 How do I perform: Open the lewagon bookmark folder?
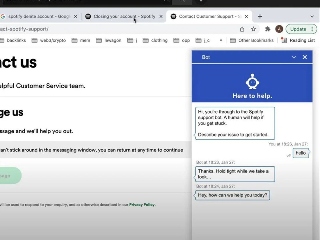tap(109, 40)
